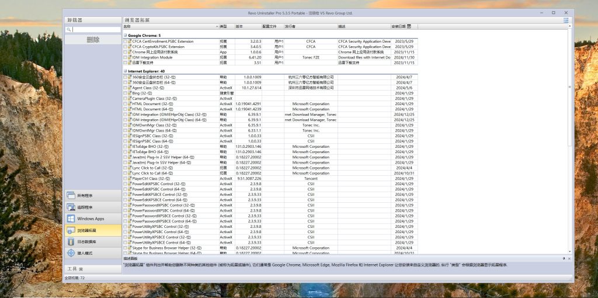Click the icon of PlayerCtrl Class (32-位)
This screenshot has width=598, height=298.
[130, 179]
